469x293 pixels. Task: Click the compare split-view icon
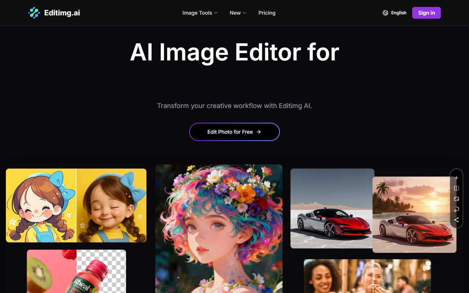pyautogui.click(x=456, y=188)
